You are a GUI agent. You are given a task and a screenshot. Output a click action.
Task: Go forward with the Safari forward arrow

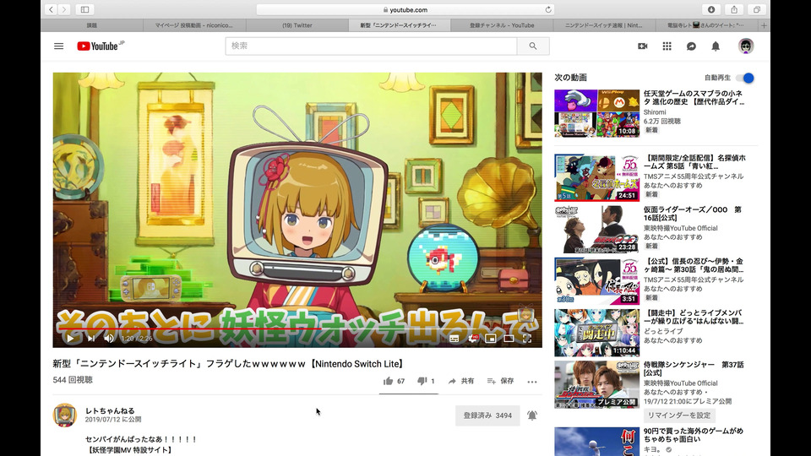(x=64, y=9)
